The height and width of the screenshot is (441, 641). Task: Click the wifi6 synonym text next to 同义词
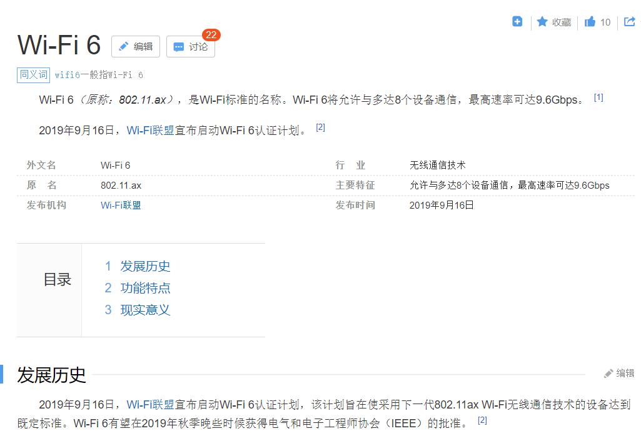[68, 75]
